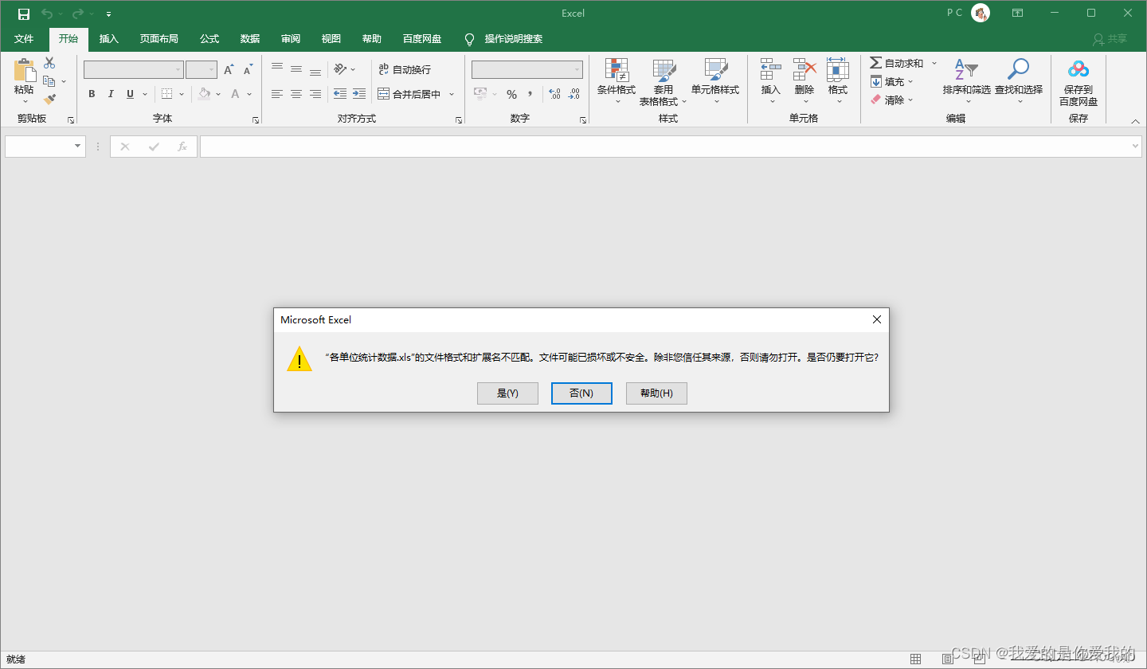Click the Borders icon
The width and height of the screenshot is (1147, 669).
tap(166, 94)
